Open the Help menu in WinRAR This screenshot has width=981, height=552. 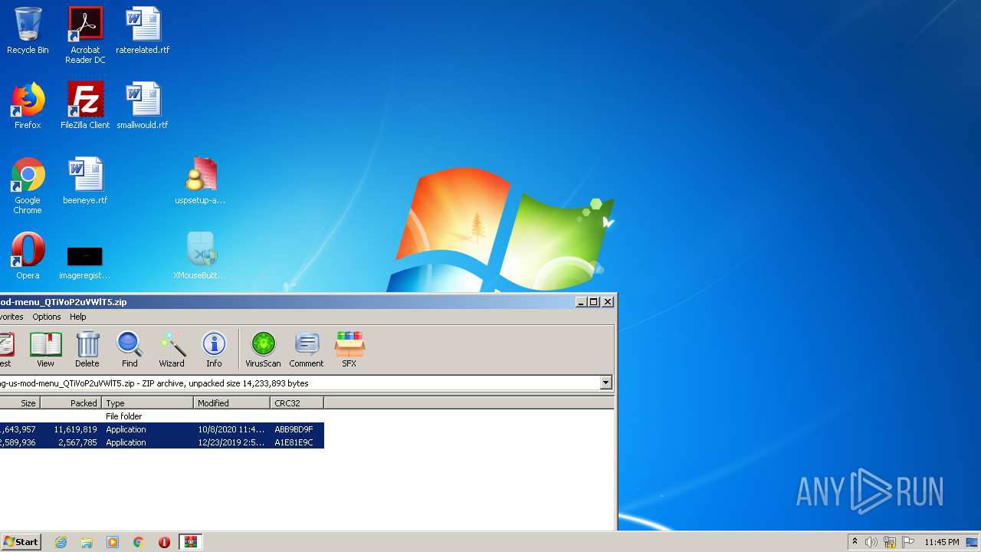(x=78, y=317)
